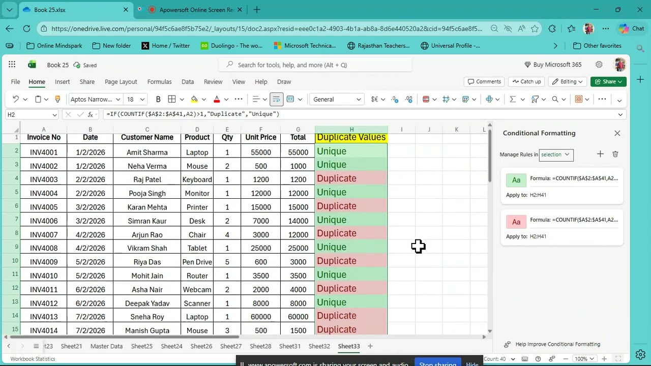The image size is (651, 366).
Task: Click the delete rules trash icon
Action: 615,154
